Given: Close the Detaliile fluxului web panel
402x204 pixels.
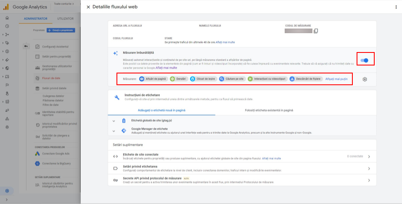Looking at the screenshot, I should pyautogui.click(x=88, y=7).
